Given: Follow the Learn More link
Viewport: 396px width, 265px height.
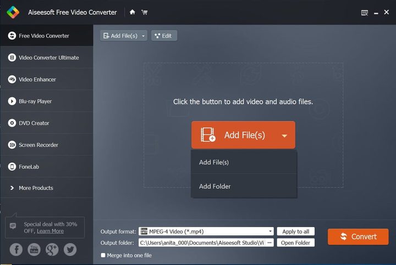Looking at the screenshot, I should [50, 231].
